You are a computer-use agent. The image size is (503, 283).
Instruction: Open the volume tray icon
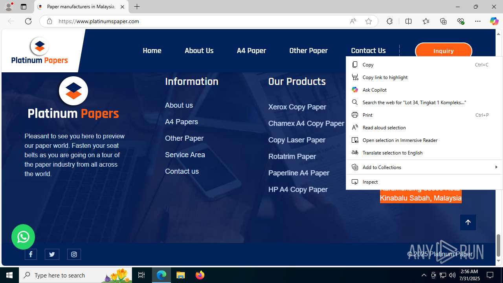point(452,275)
